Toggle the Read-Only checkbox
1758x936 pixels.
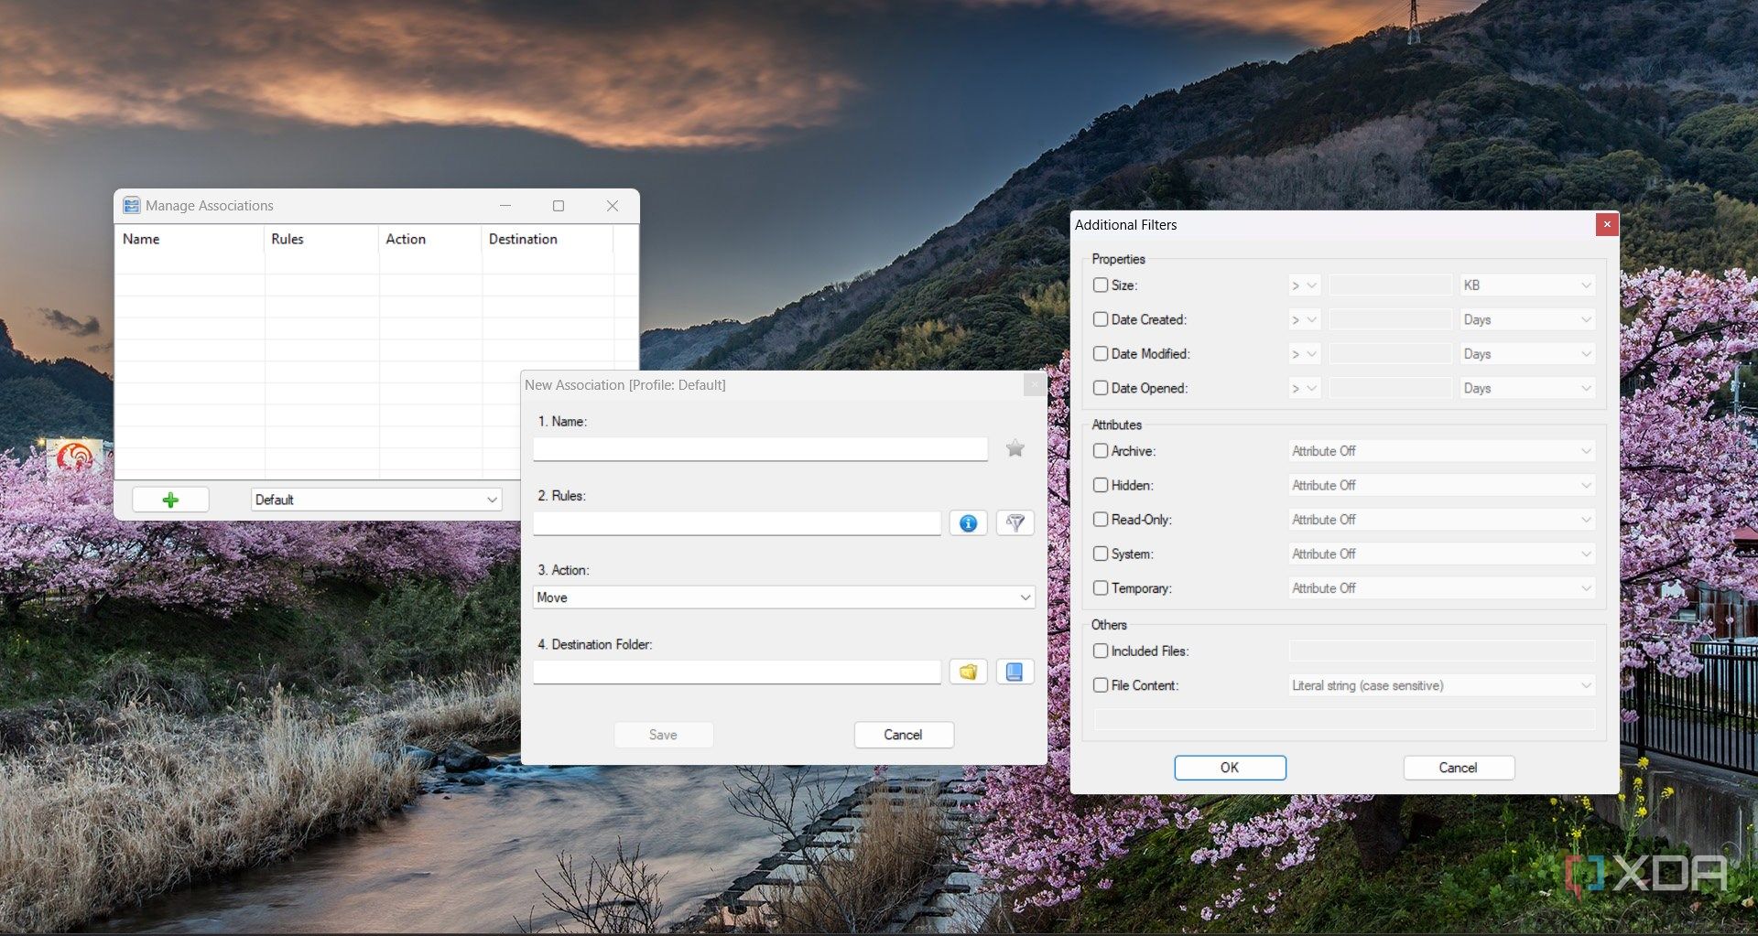coord(1101,520)
